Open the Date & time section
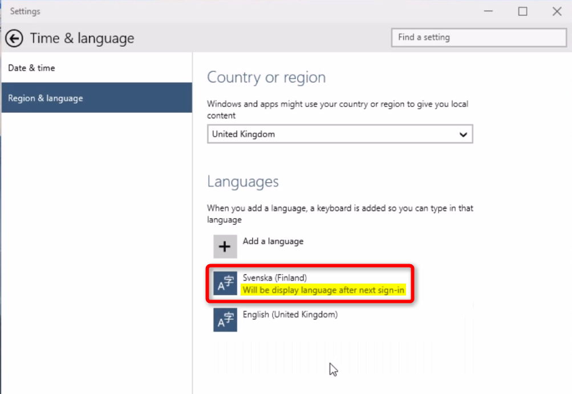Screen dimensions: 572x394 97,68
